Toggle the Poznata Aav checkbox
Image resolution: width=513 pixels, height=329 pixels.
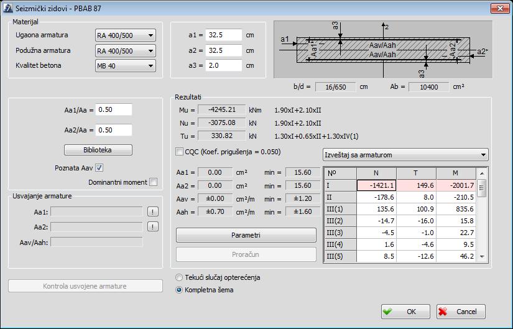click(99, 168)
